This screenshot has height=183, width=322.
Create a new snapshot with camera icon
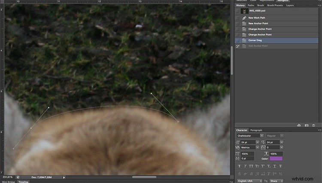(307, 125)
